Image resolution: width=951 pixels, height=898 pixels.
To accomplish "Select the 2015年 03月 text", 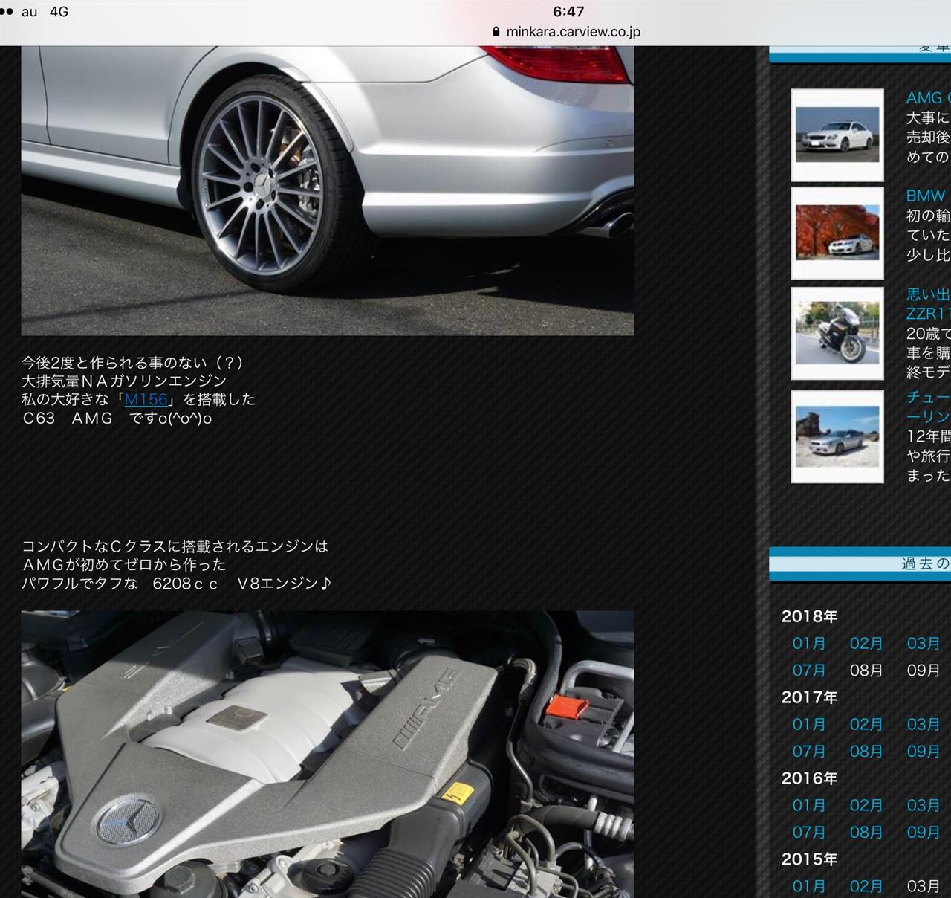I will point(924,887).
